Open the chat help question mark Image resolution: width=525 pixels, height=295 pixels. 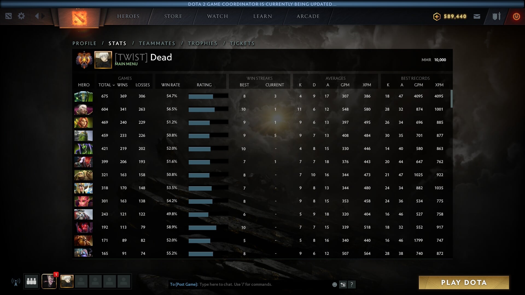[352, 285]
